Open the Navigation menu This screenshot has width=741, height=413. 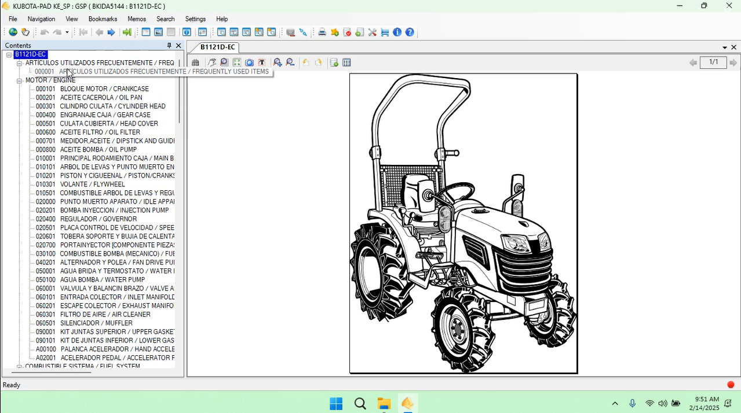[x=41, y=19]
